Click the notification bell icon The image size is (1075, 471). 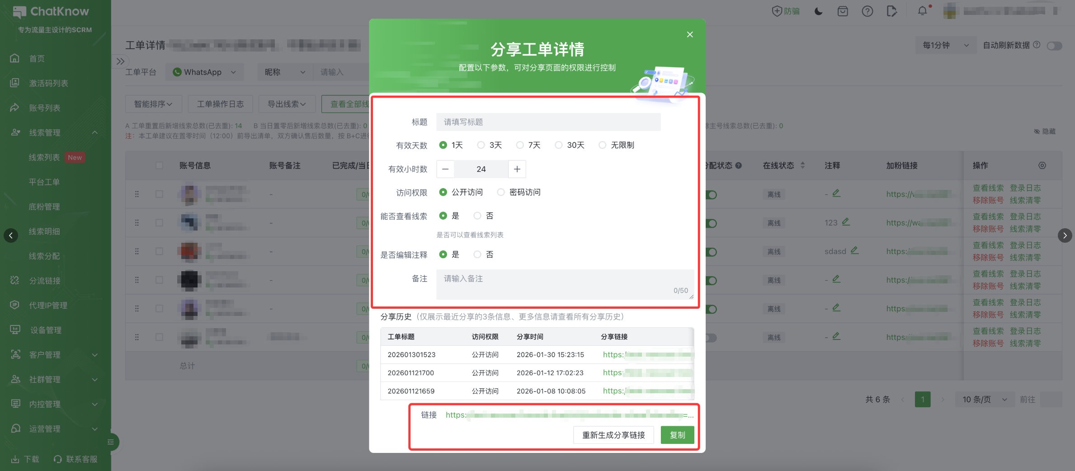(922, 11)
